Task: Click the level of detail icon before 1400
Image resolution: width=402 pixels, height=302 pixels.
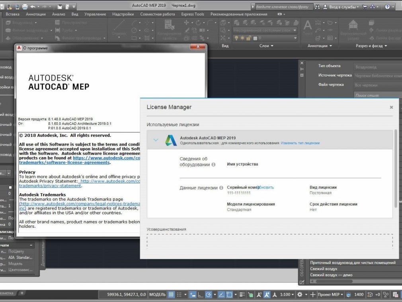Action: click(348, 294)
